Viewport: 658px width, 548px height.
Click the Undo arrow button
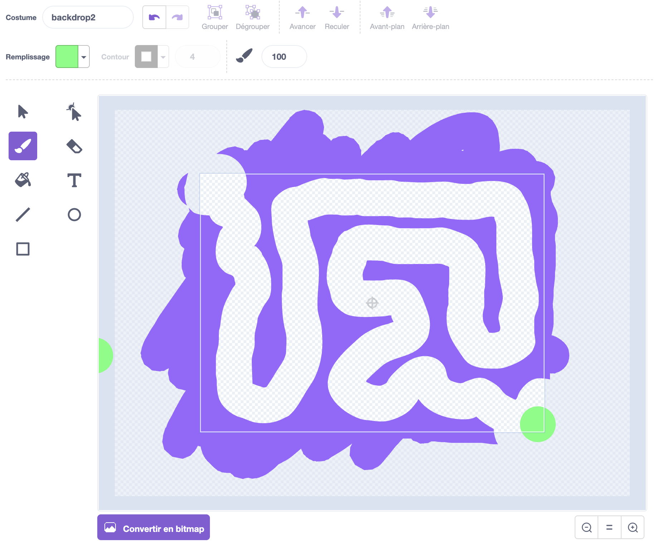point(154,17)
